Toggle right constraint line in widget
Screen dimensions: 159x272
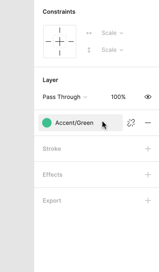[71, 42]
